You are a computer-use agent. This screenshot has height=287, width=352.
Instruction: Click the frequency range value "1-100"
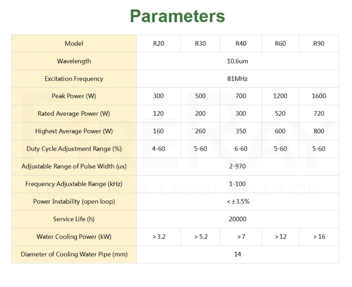tap(238, 184)
